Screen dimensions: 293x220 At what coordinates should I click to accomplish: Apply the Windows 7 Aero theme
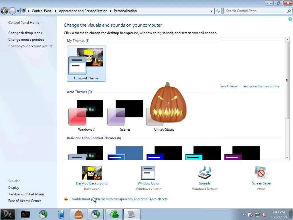point(86,115)
